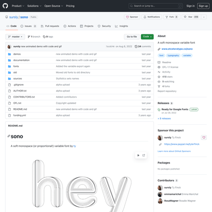
Task: Open the CONTRIBUTORS.txt file
Action: (x=24, y=97)
